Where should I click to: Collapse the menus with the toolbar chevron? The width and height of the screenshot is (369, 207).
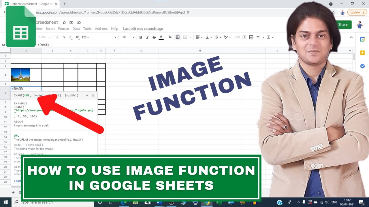pos(351,37)
